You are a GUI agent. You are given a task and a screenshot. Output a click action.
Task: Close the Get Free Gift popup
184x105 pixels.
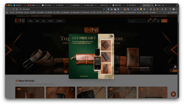[x=112, y=36]
